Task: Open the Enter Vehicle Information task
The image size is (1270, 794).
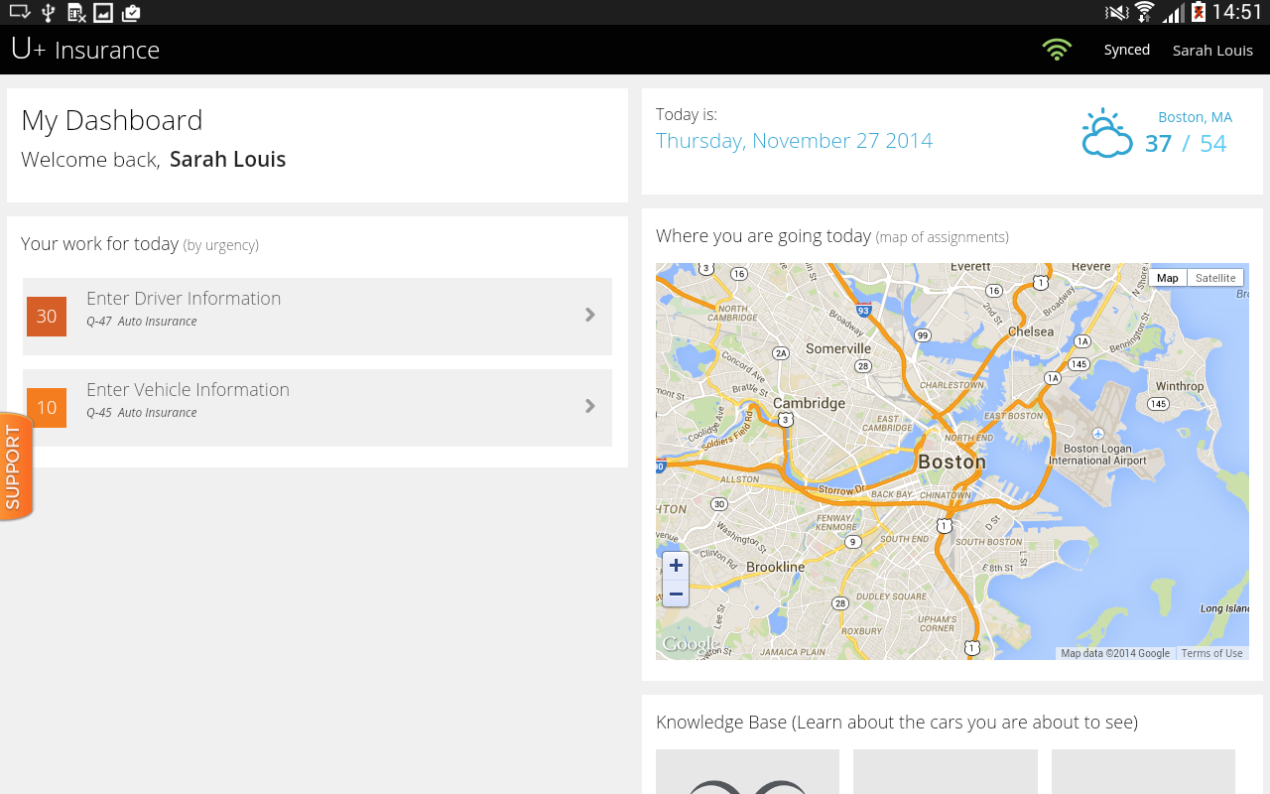Action: tap(188, 390)
